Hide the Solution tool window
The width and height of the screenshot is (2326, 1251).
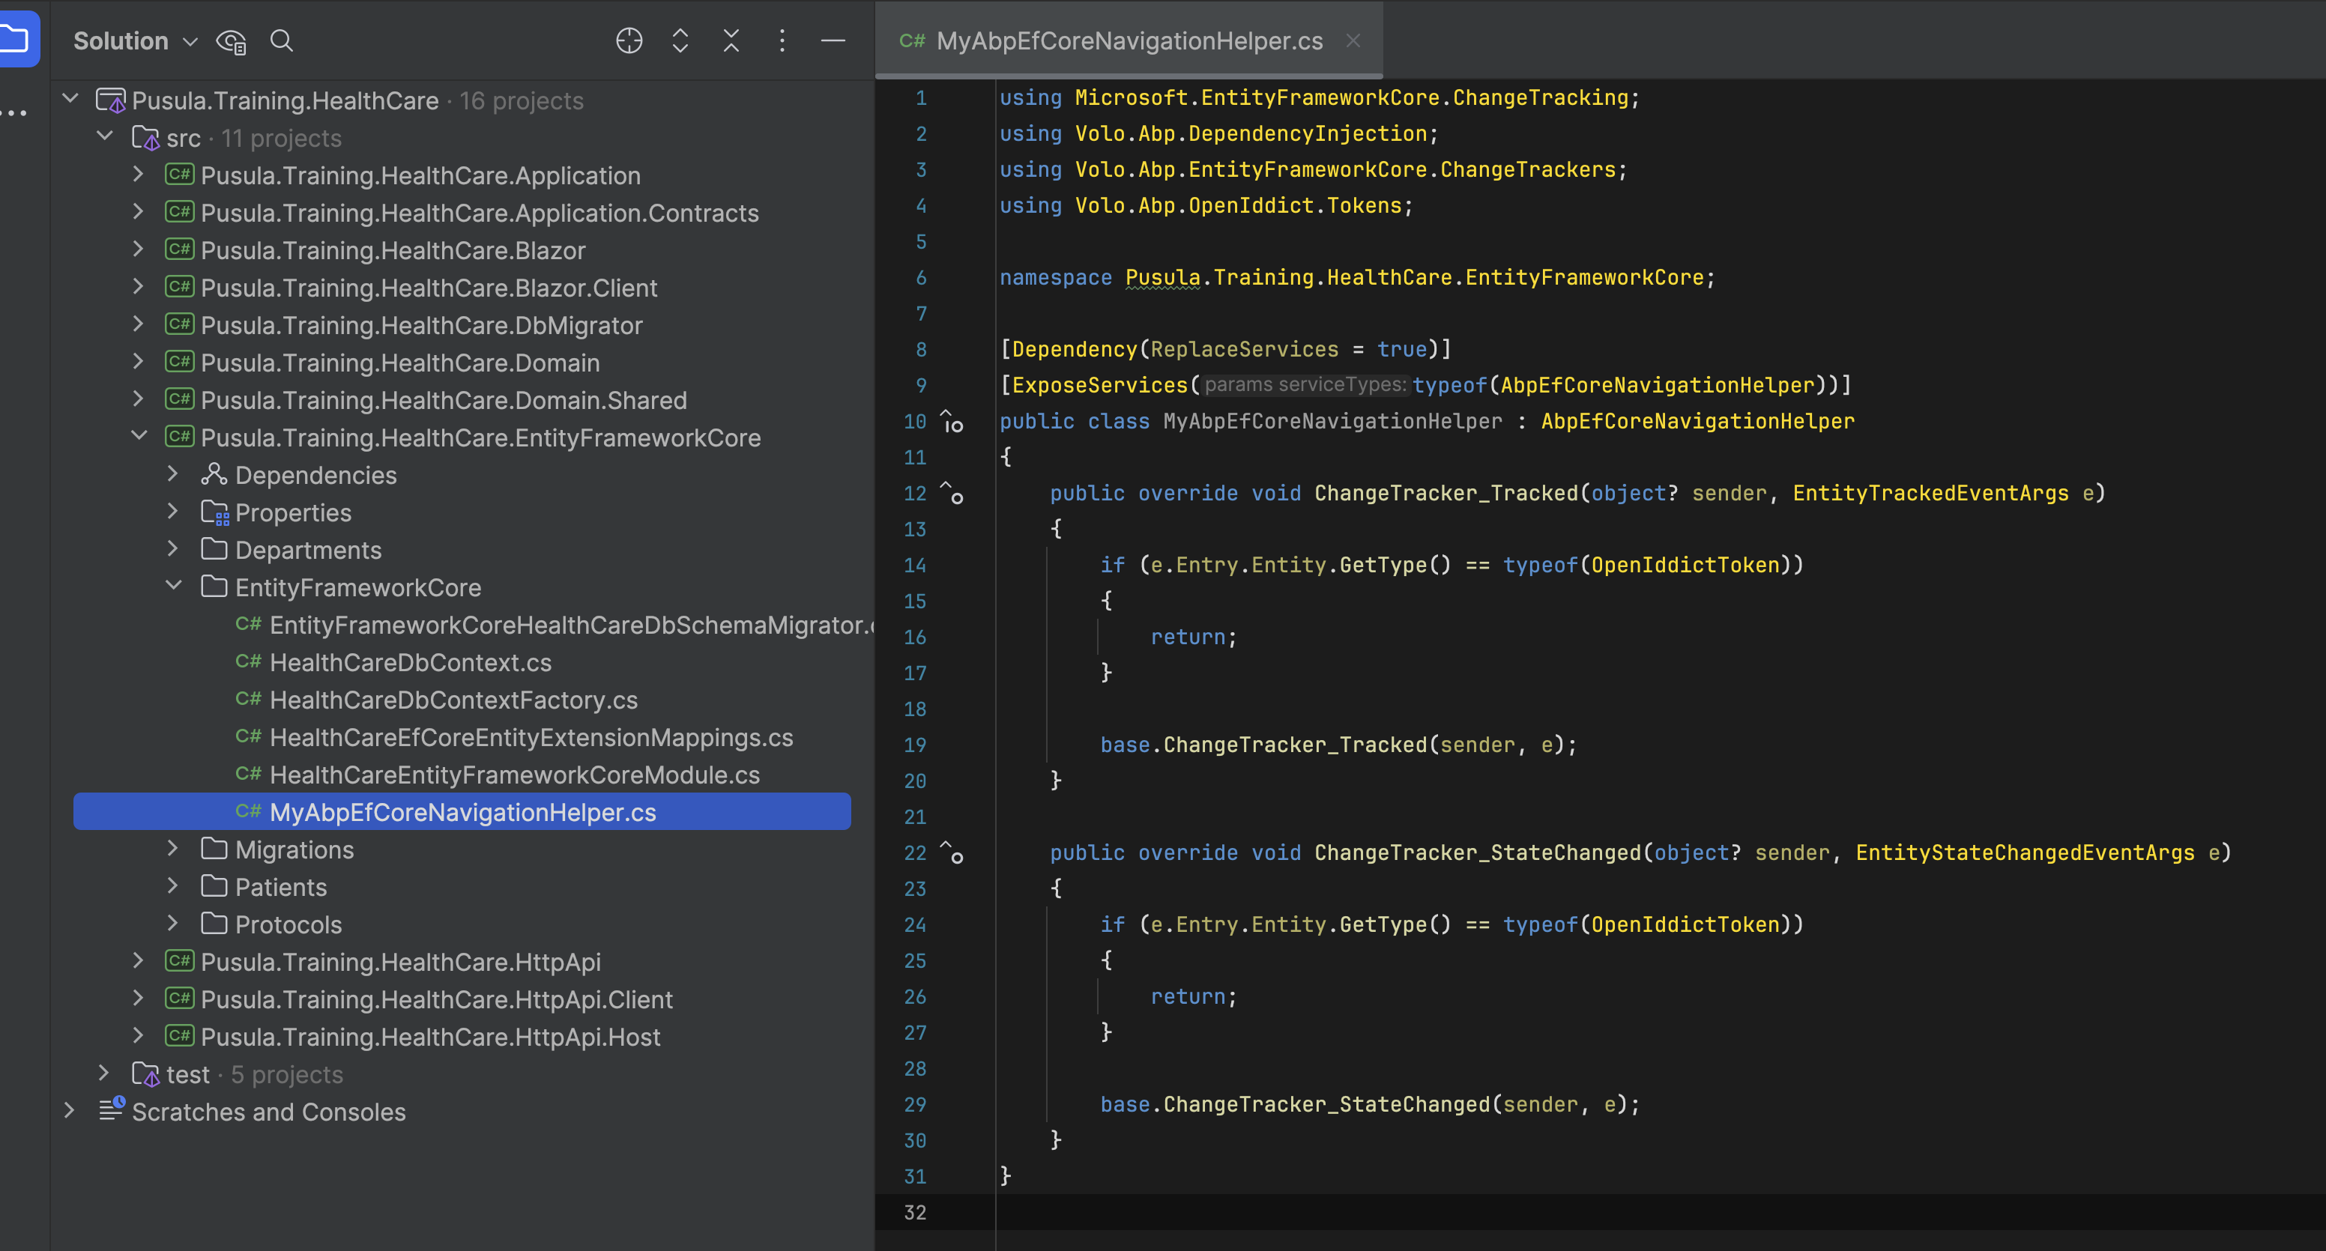coord(833,40)
